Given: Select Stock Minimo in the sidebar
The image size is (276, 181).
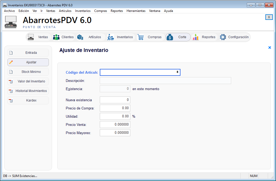Looking at the screenshot, I should pyautogui.click(x=28, y=72).
